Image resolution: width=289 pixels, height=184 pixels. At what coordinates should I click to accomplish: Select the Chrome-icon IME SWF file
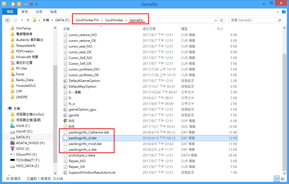point(65,121)
